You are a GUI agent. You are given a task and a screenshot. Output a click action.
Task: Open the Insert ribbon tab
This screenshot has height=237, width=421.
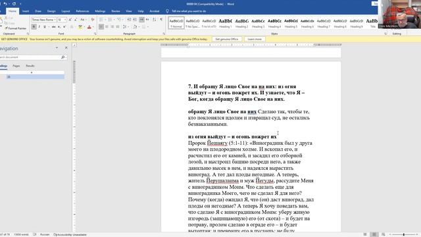pyautogui.click(x=26, y=11)
